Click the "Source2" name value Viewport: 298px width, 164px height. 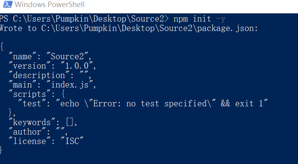67,56
